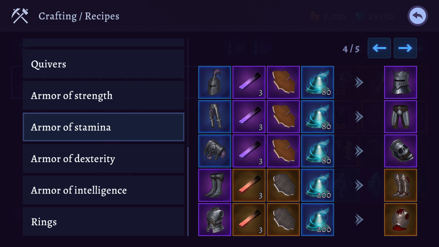The image size is (439, 247).
Task: Select the plumed helmet ingredient in first row
Action: click(x=214, y=82)
